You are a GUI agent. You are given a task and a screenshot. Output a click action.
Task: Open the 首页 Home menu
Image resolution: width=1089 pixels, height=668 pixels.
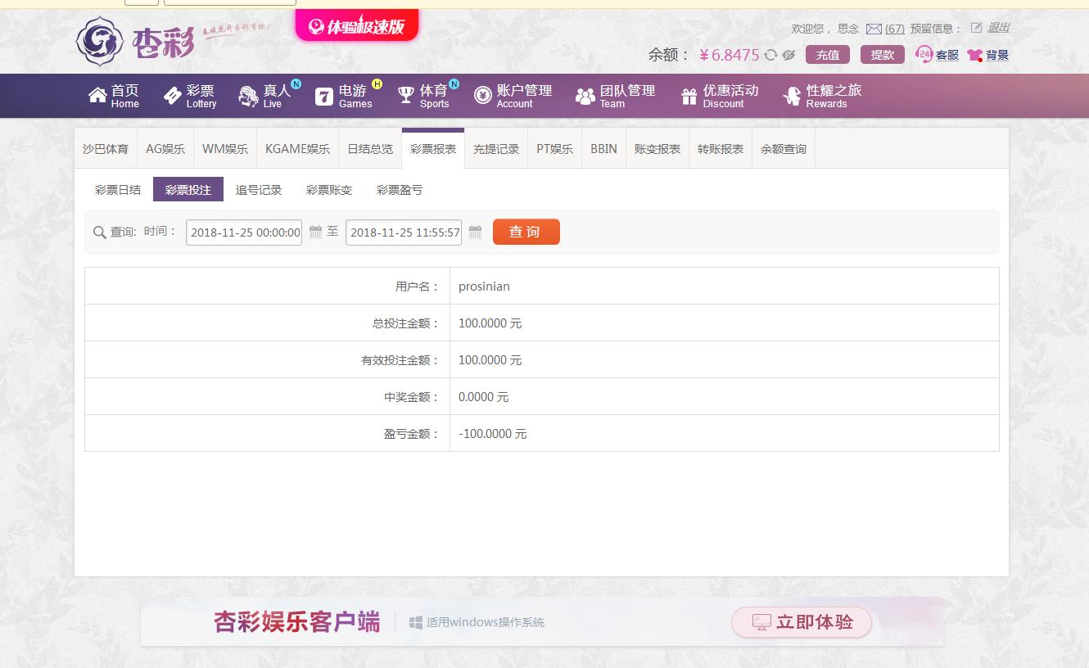coord(114,96)
